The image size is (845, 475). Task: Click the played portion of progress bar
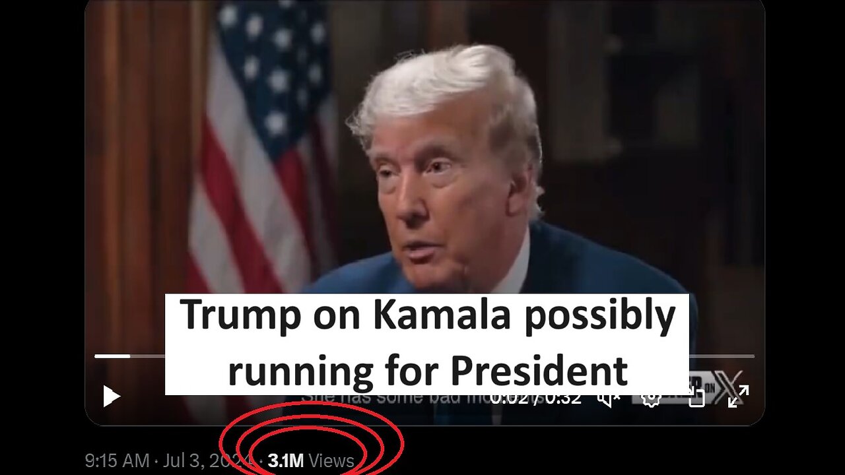(112, 356)
